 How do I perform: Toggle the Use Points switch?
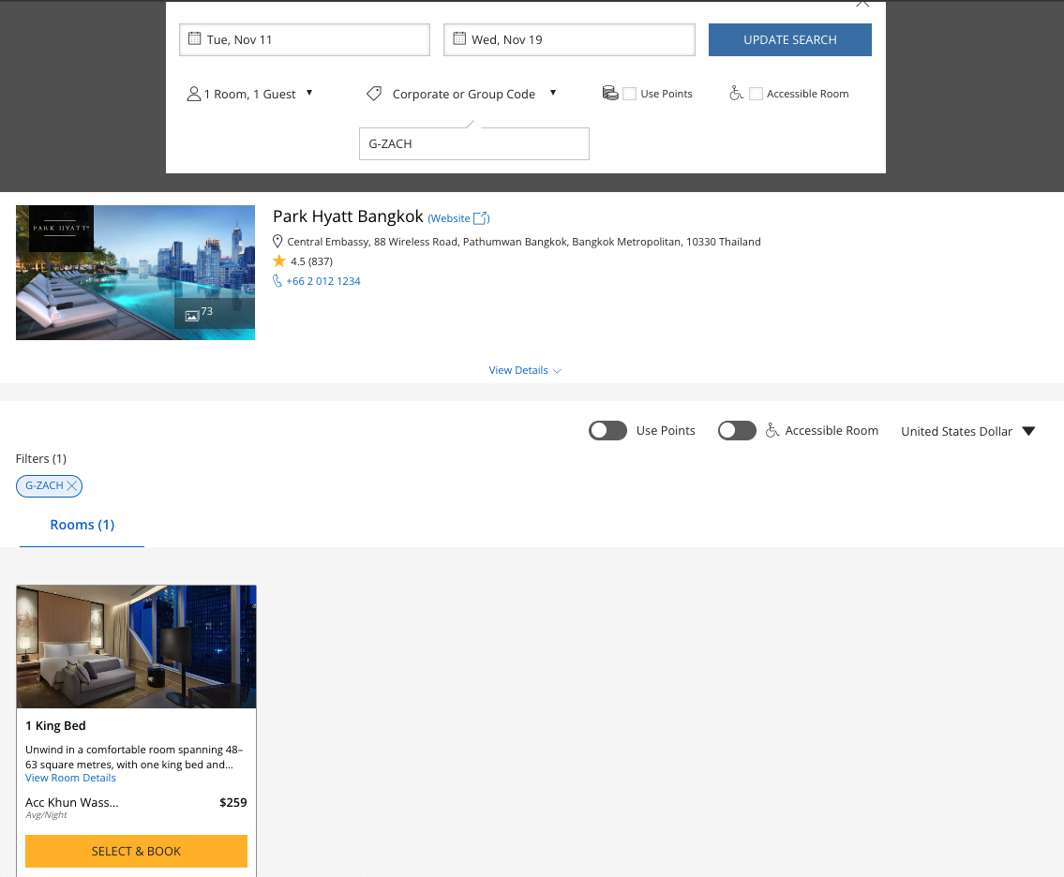[608, 431]
